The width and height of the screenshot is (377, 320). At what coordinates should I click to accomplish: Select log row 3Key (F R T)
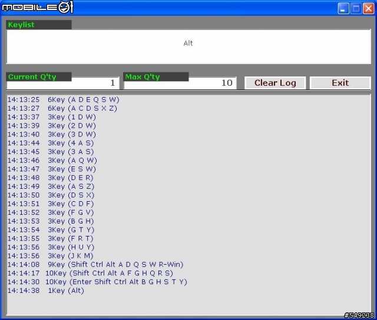tap(50, 238)
